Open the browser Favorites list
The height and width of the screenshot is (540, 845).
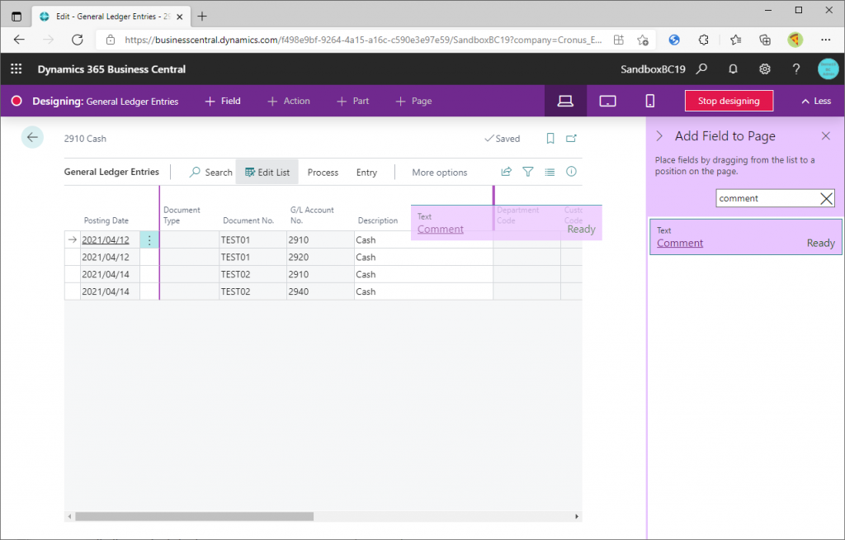(x=735, y=40)
